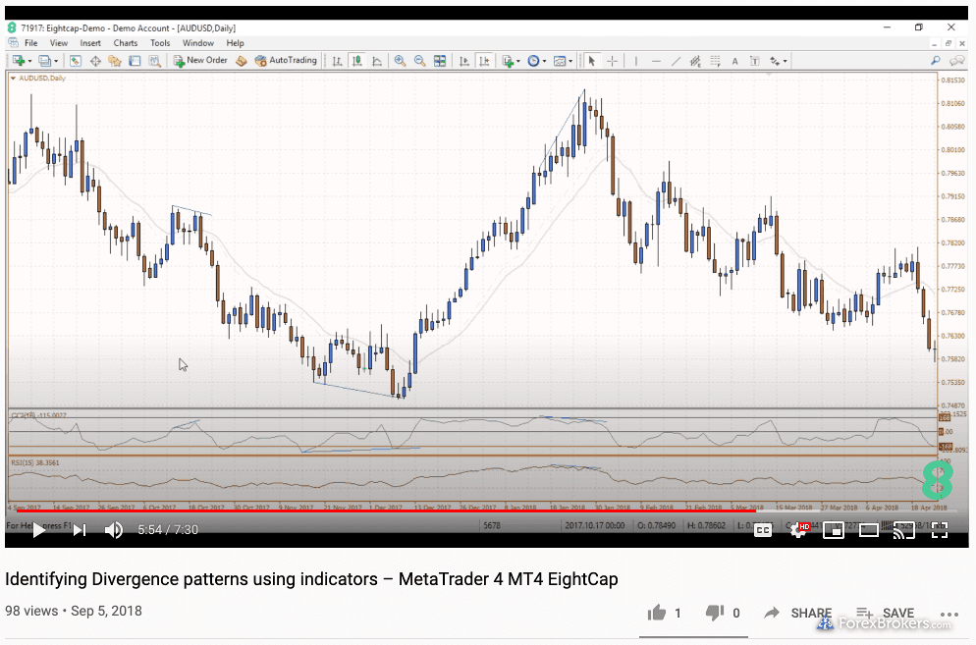976x645 pixels.
Task: Like the video with thumbs up
Action: click(x=656, y=614)
